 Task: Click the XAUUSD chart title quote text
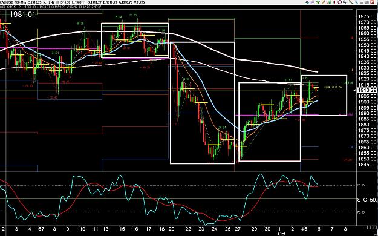pos(73,2)
